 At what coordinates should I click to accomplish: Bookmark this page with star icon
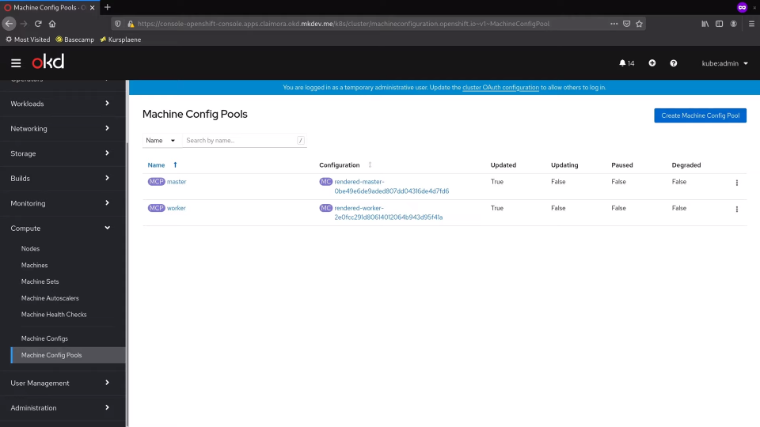coord(640,23)
